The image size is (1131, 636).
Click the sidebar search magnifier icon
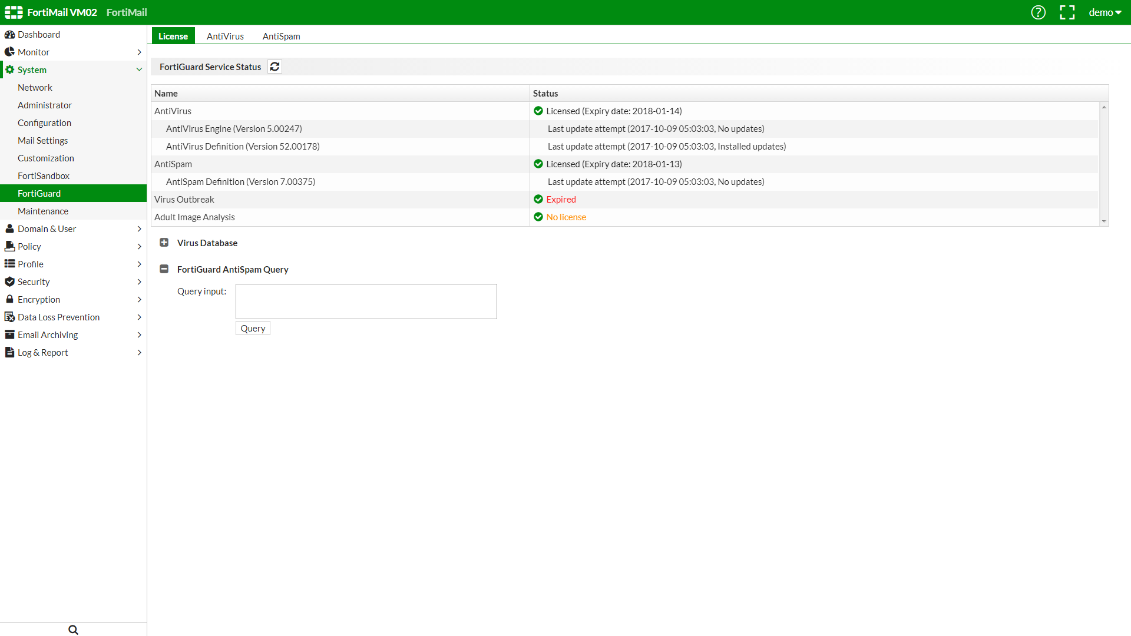point(73,630)
